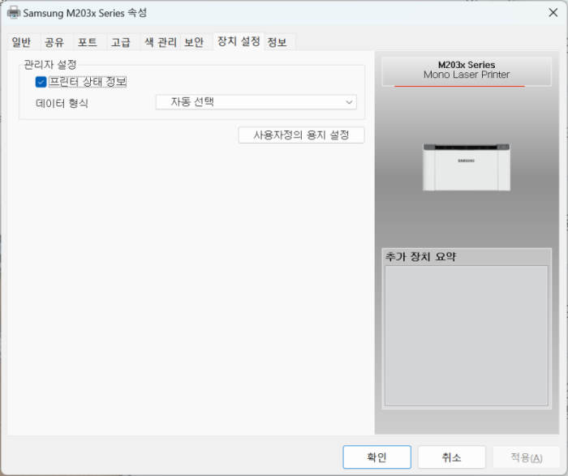
Task: Click the 추가 장치 요약 heading text
Action: pos(420,256)
